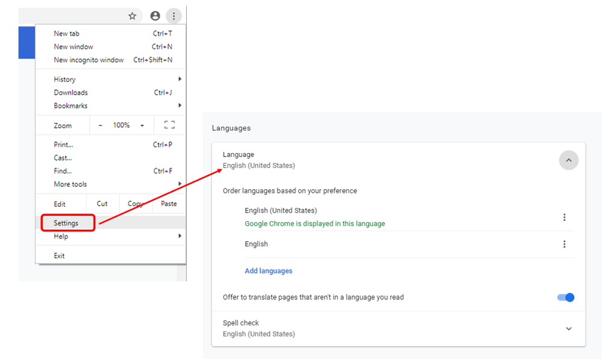602x361 pixels.
Task: Click zoom in plus button
Action: click(142, 125)
